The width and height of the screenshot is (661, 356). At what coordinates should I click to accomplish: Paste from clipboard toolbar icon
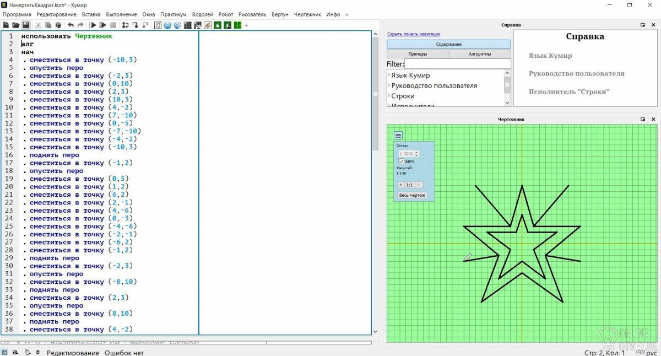(x=58, y=25)
